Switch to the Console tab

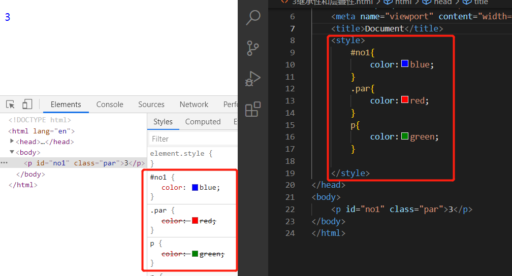[x=110, y=105]
